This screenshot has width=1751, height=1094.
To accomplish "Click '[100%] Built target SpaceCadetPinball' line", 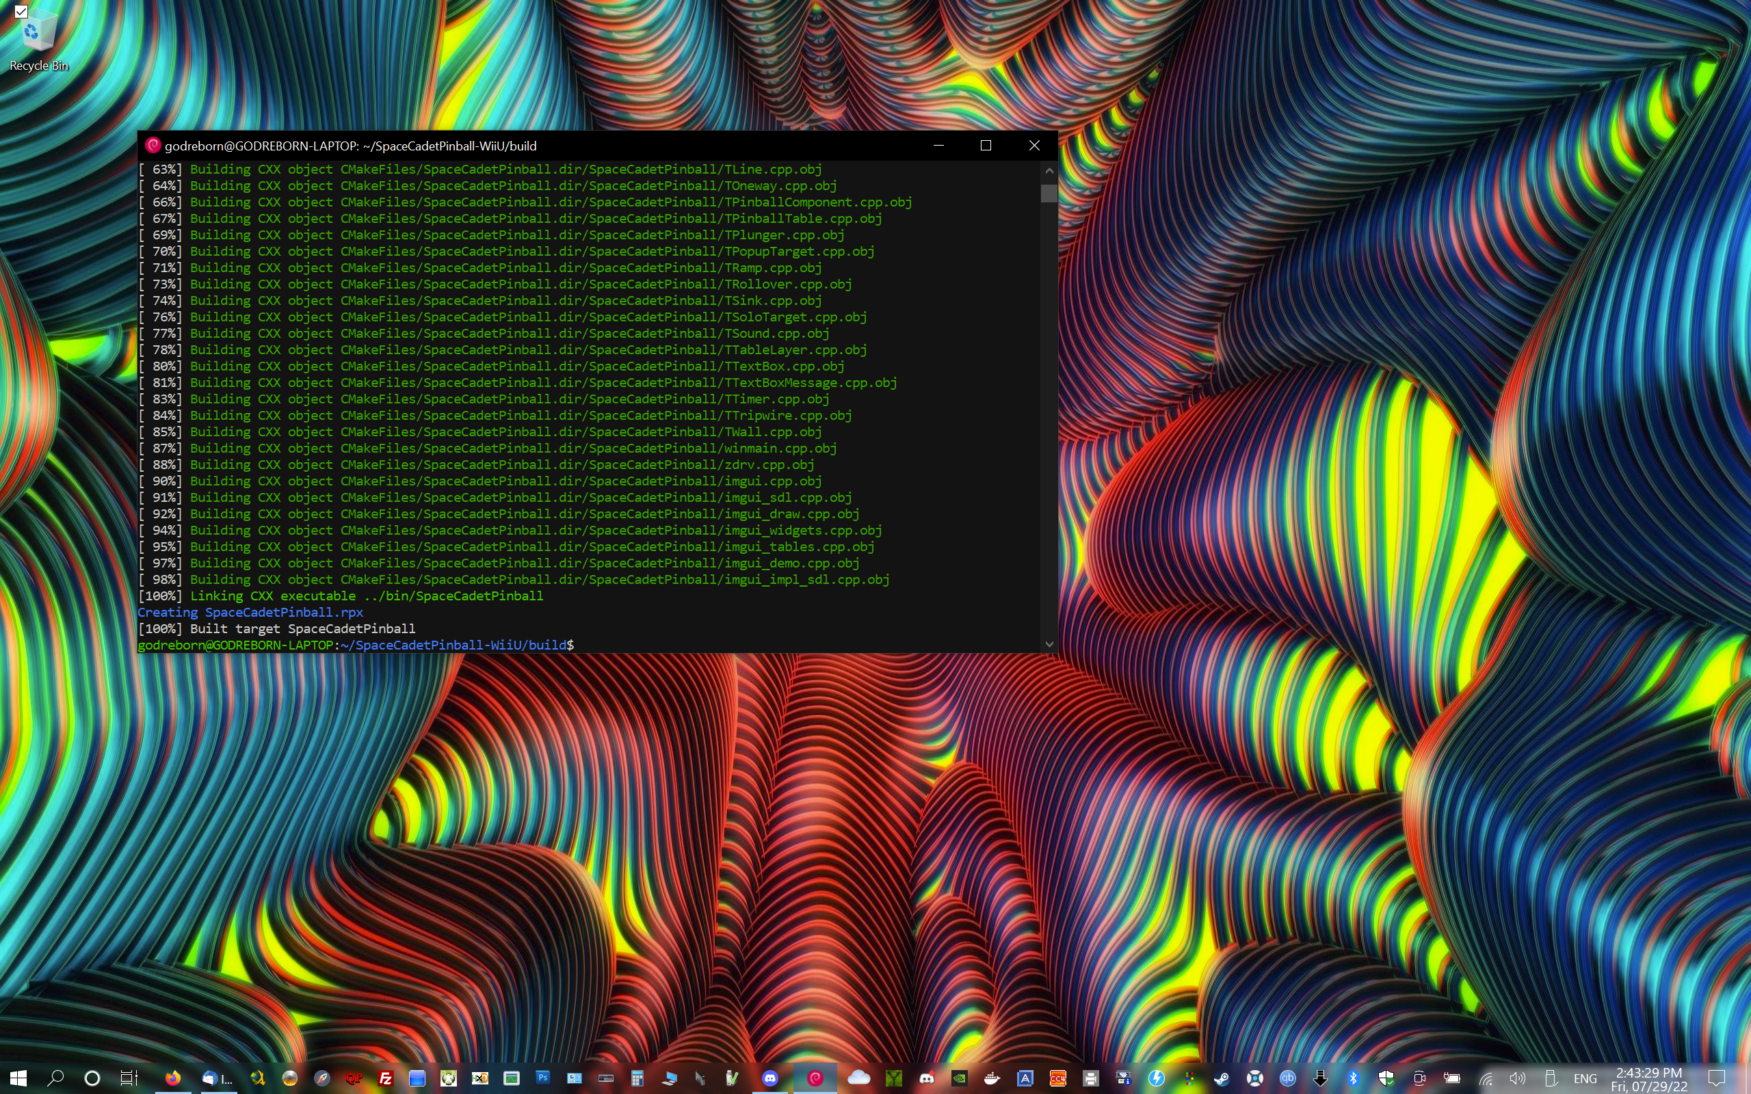I will click(276, 629).
